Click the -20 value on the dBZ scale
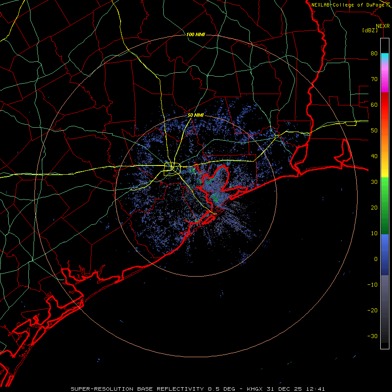 [x=372, y=310]
